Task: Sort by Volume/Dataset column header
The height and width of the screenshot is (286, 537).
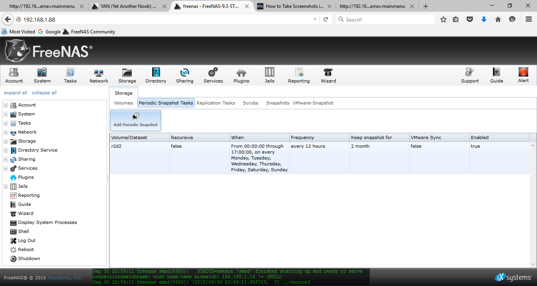Action: pyautogui.click(x=140, y=137)
